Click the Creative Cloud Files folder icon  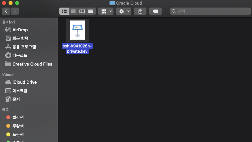[x=8, y=64]
